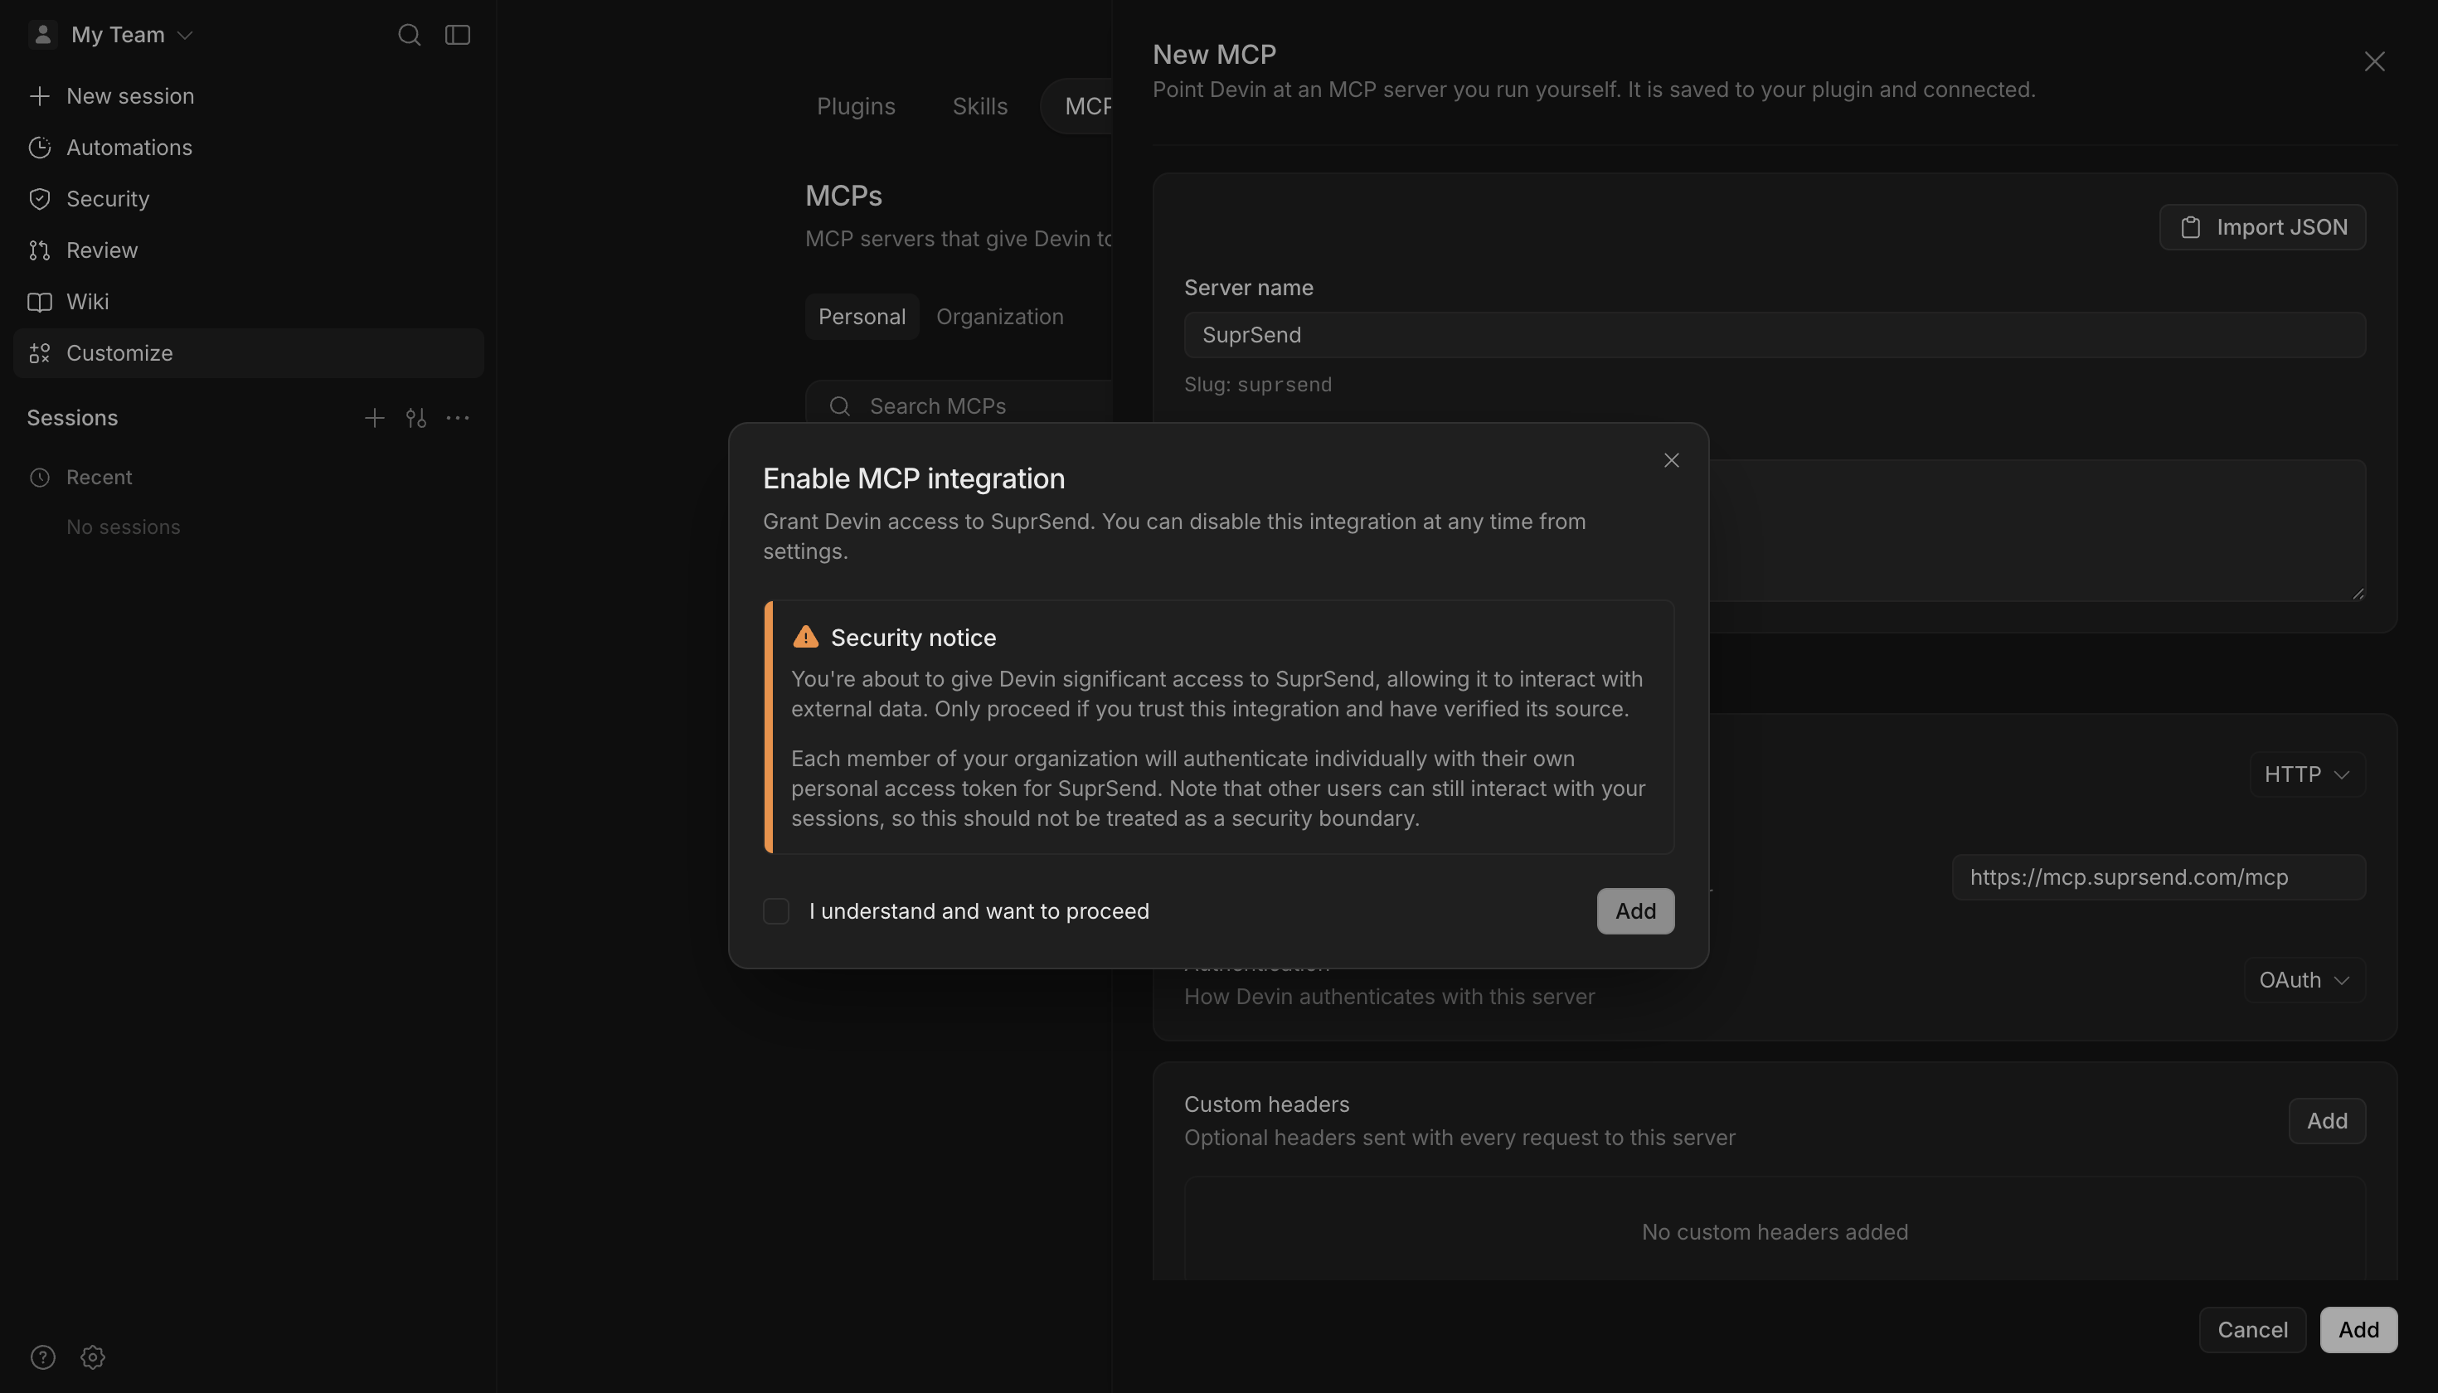Open the help question mark icon
Image resolution: width=2438 pixels, height=1393 pixels.
coord(43,1357)
